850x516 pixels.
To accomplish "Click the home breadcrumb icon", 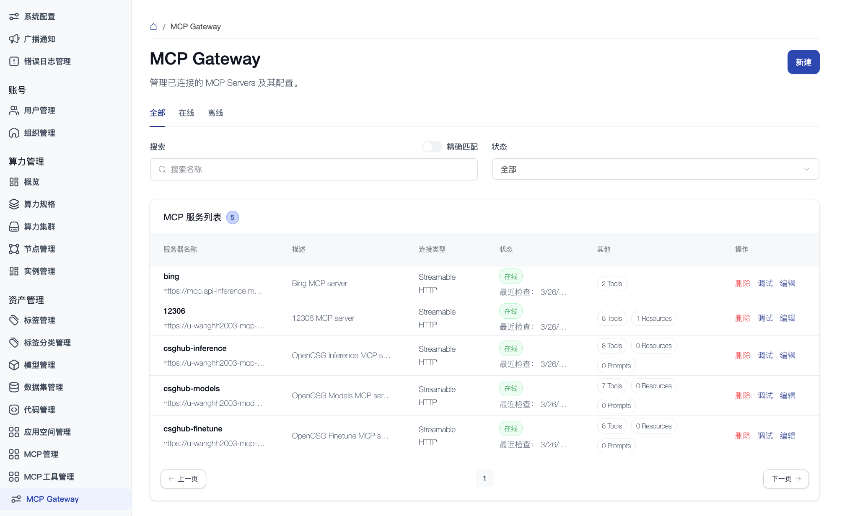I will tap(153, 27).
